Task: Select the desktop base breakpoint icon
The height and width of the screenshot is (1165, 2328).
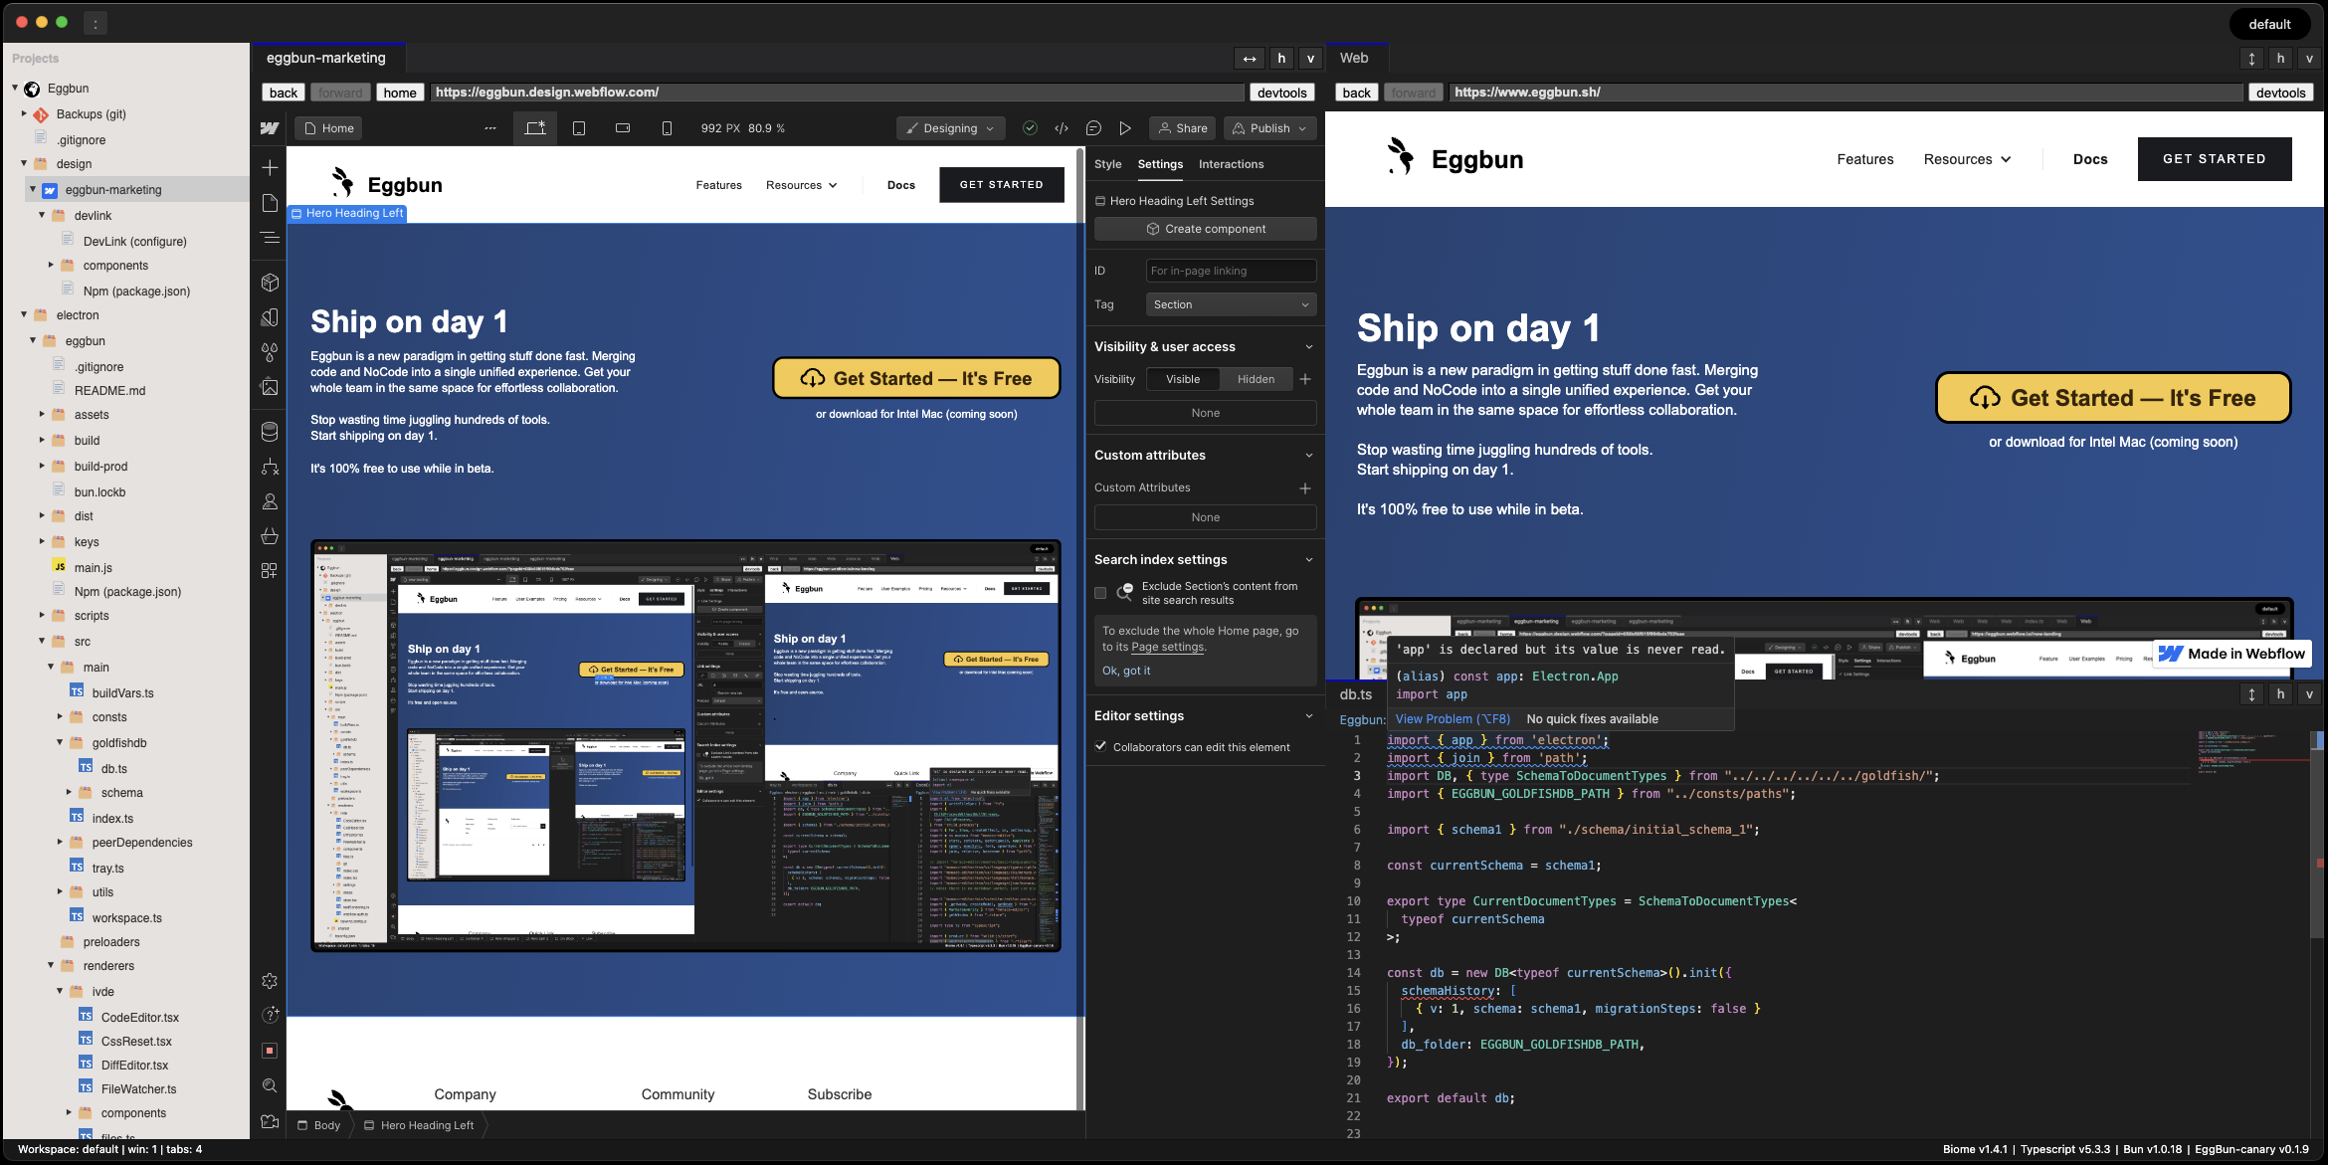Action: (x=535, y=128)
